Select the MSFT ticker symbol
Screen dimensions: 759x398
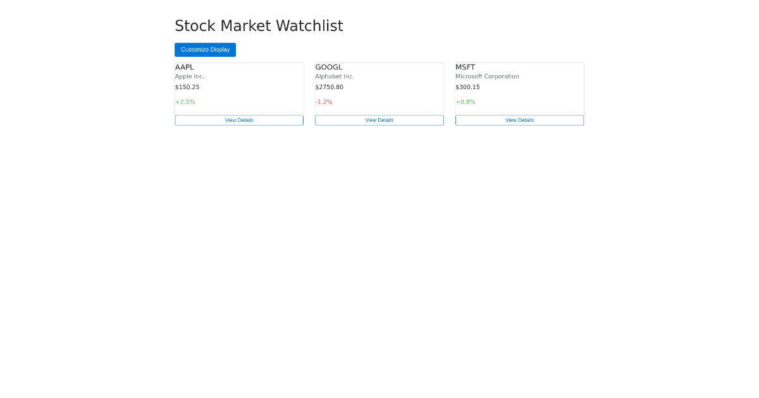pos(465,67)
